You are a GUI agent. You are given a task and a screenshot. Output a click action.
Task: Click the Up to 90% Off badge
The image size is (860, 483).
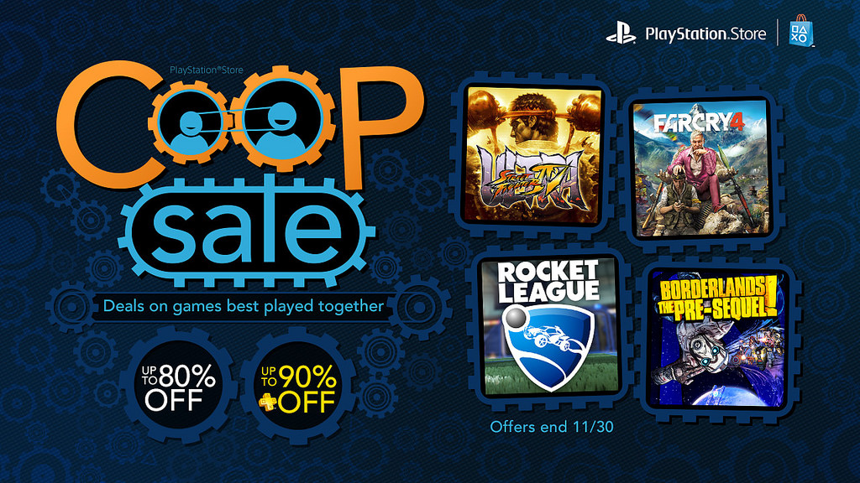pos(298,386)
